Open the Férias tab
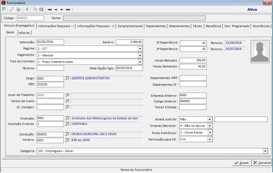273x173 pixels. 197,26
